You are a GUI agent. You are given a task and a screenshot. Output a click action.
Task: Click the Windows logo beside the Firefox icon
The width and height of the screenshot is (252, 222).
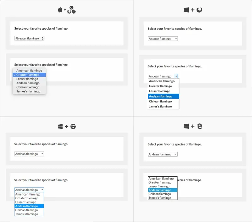[186, 10]
